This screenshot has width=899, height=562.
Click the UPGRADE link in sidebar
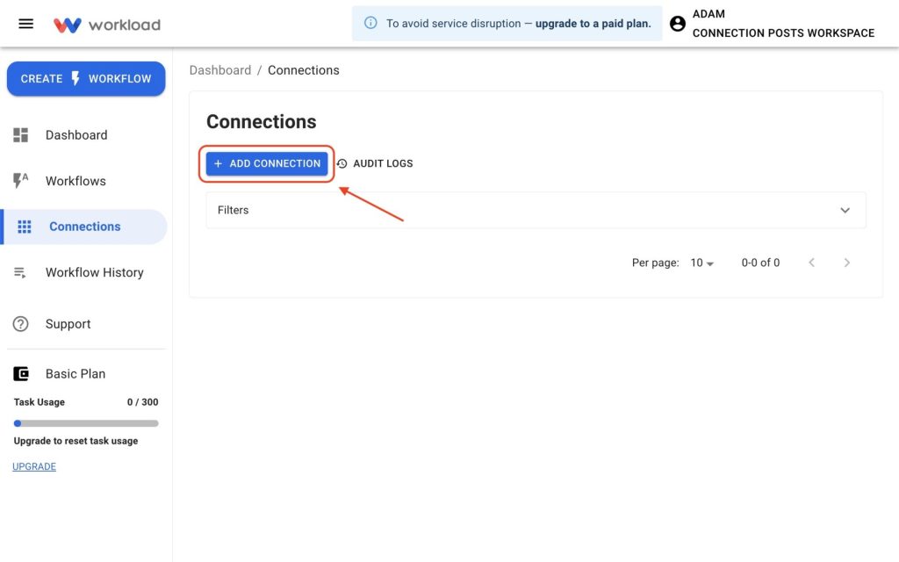tap(34, 467)
